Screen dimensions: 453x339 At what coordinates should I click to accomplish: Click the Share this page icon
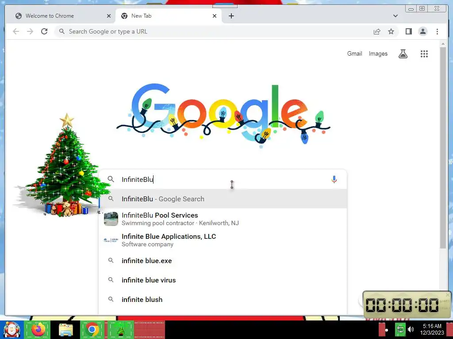point(377,32)
